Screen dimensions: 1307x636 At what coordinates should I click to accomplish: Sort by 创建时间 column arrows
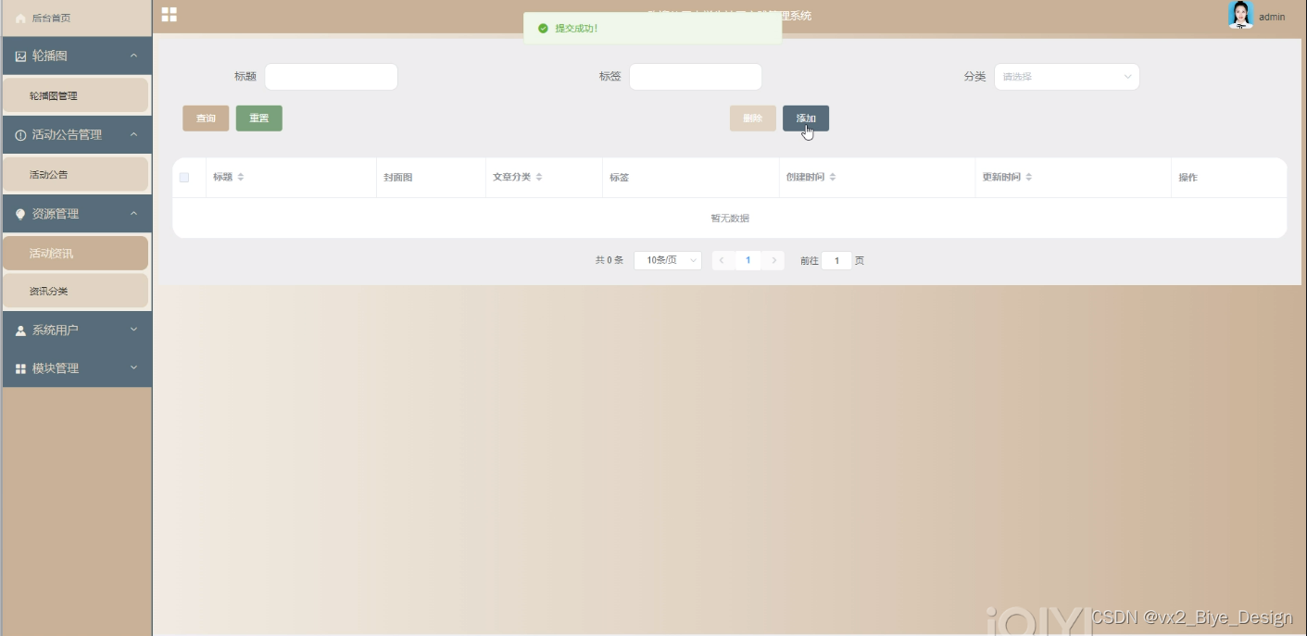833,177
